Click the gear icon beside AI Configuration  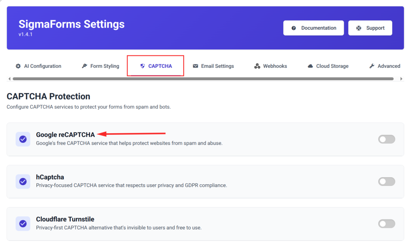(18, 66)
